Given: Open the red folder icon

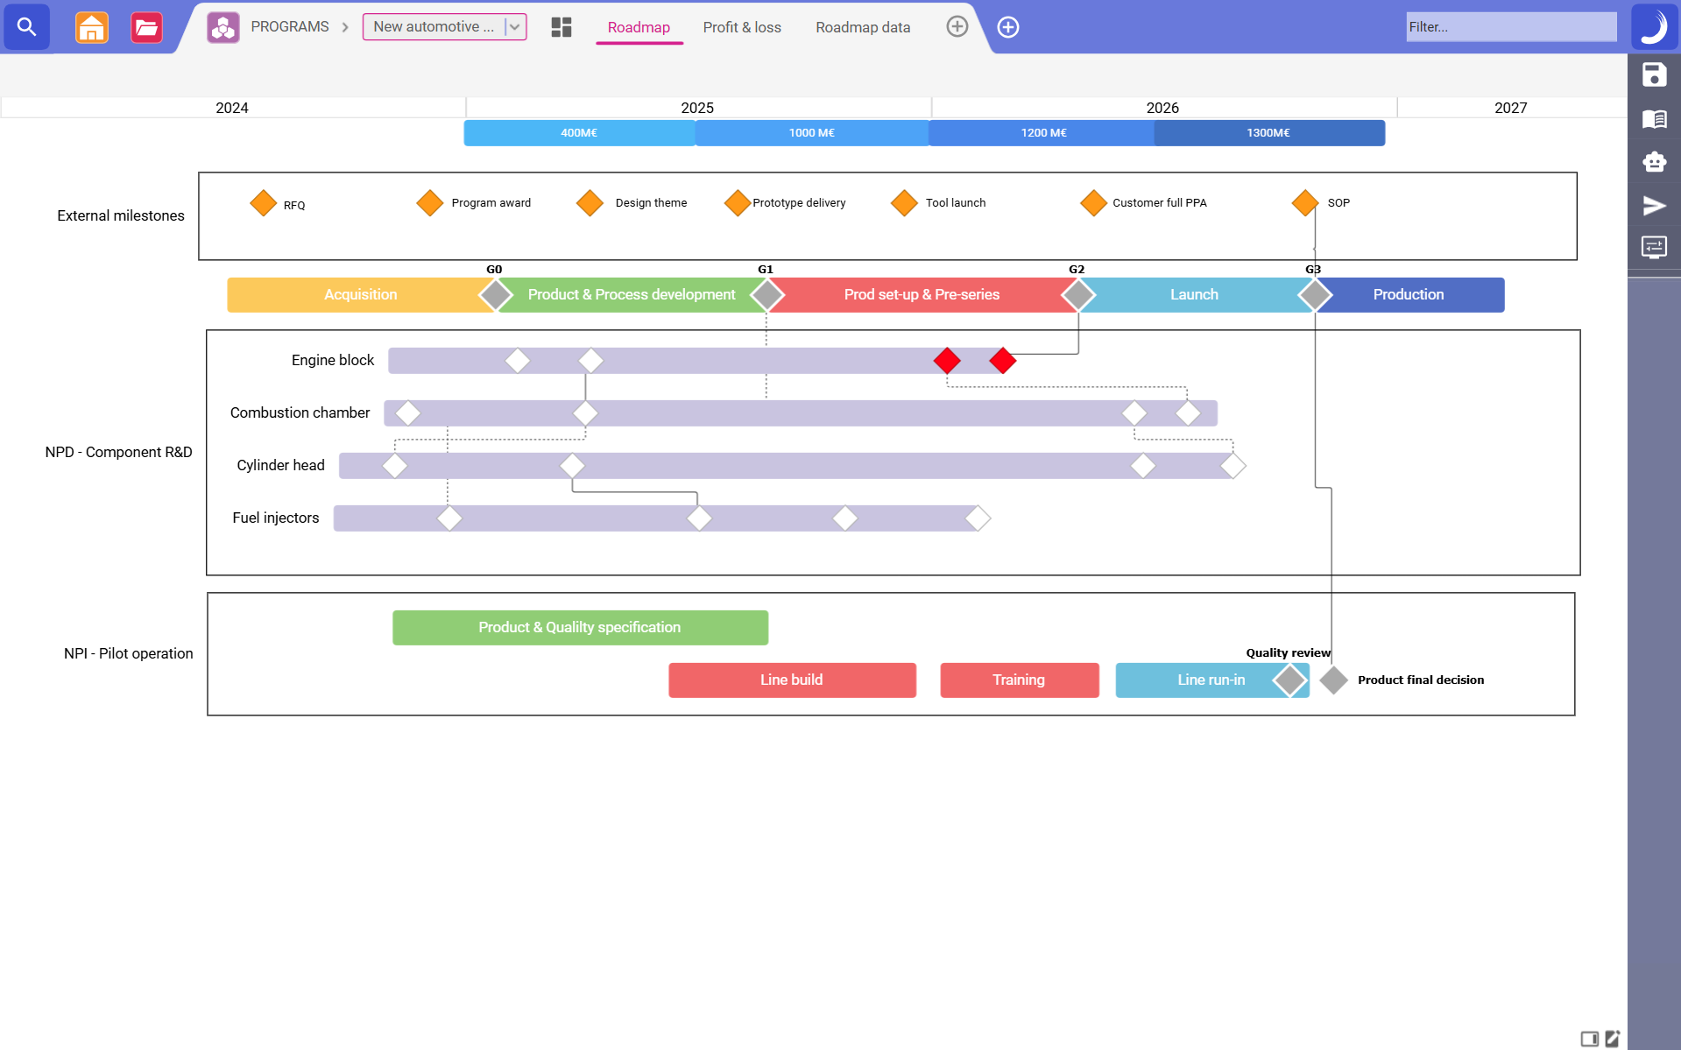Looking at the screenshot, I should 146,27.
